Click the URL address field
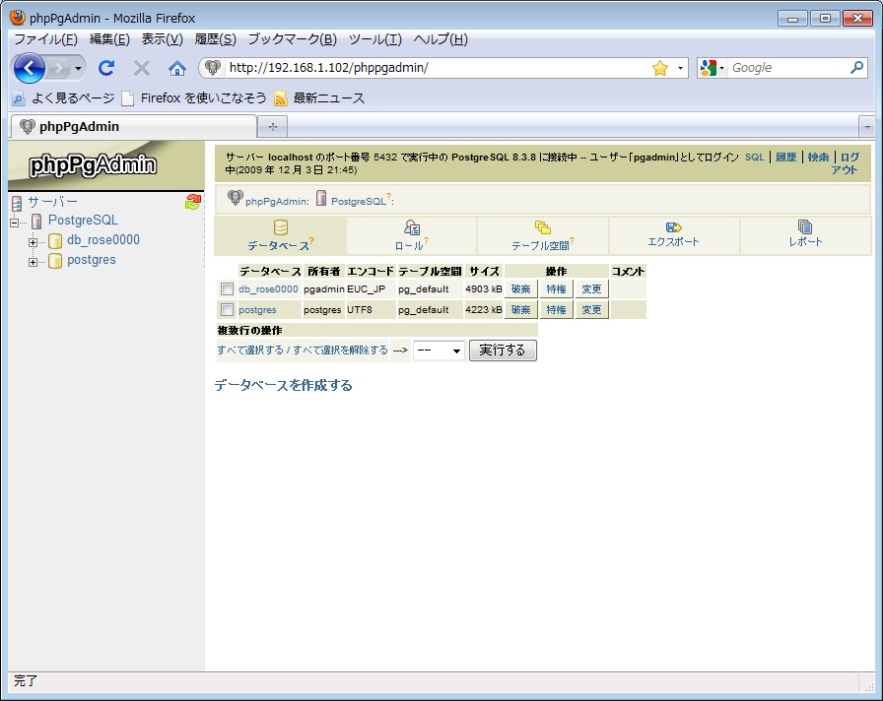The image size is (883, 701). tap(437, 68)
